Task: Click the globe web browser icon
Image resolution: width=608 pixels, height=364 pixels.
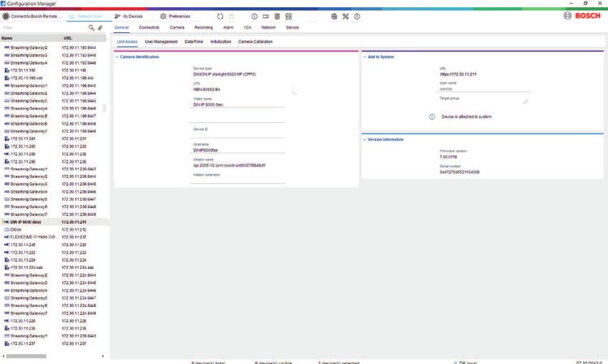Action: tap(334, 16)
